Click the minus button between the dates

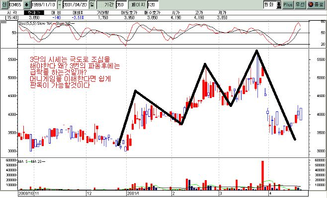[59, 4]
